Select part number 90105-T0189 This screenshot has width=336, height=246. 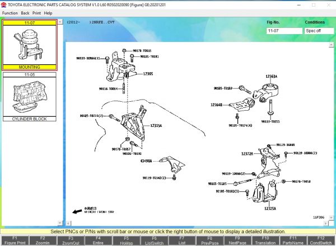coord(223,88)
